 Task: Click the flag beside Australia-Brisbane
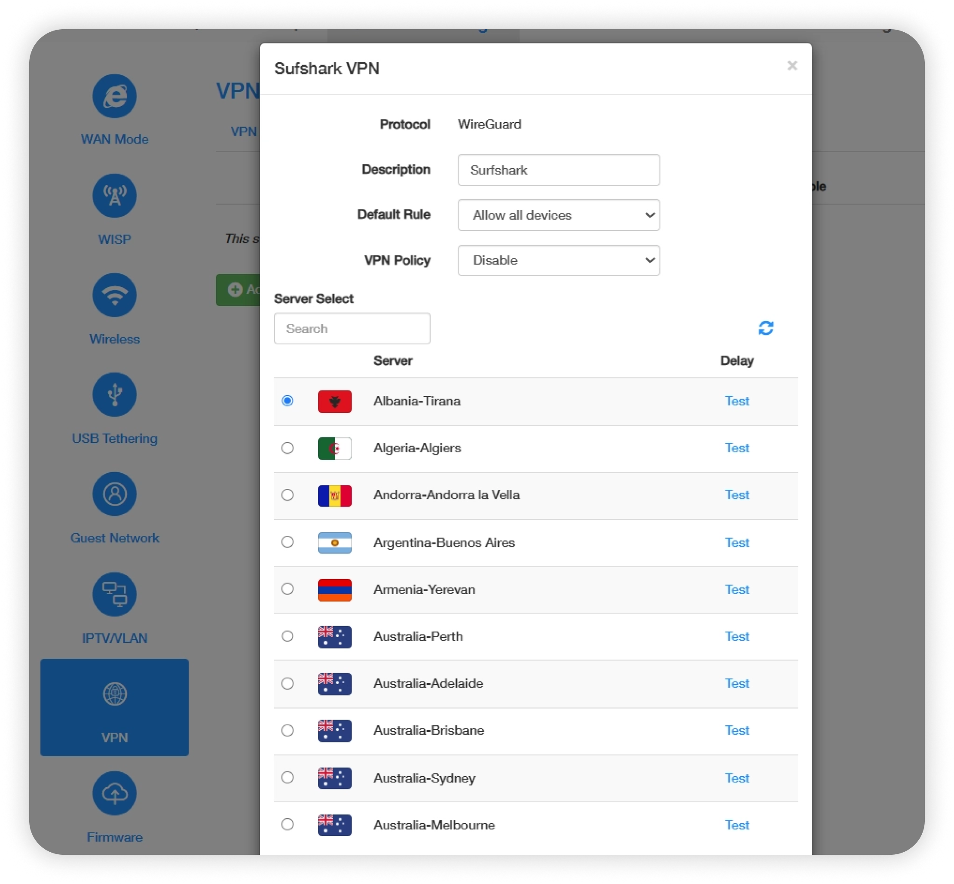[x=335, y=731]
